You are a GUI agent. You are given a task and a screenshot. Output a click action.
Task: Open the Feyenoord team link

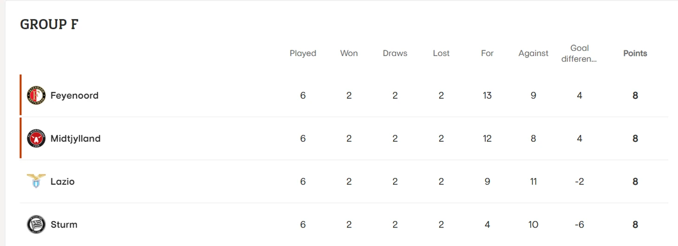point(74,95)
